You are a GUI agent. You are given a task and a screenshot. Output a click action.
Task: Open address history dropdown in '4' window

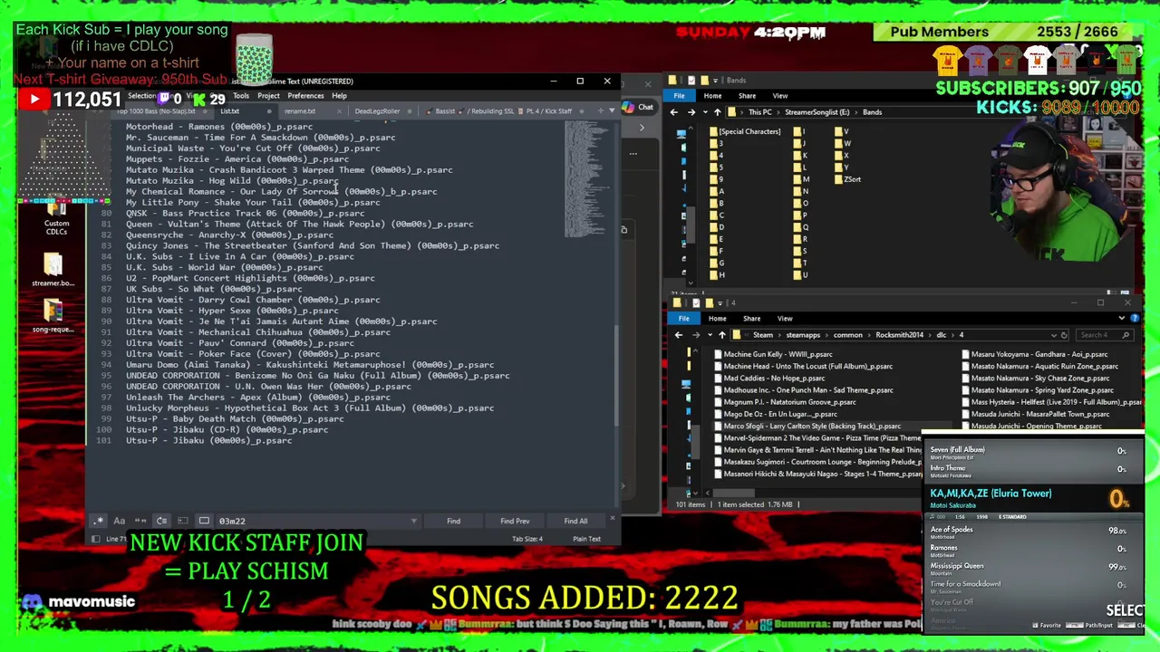point(1053,335)
